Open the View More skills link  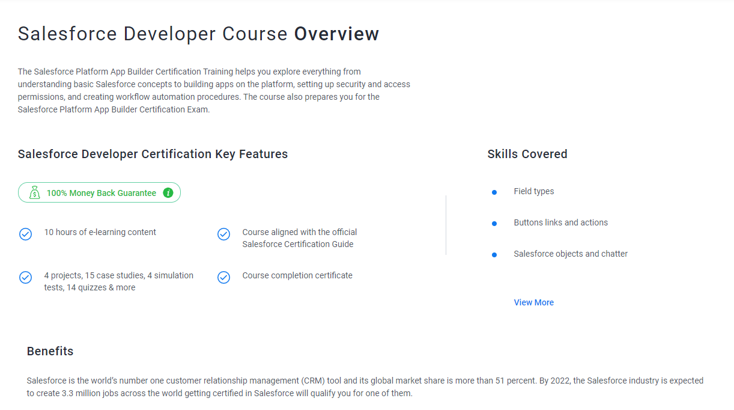tap(534, 302)
